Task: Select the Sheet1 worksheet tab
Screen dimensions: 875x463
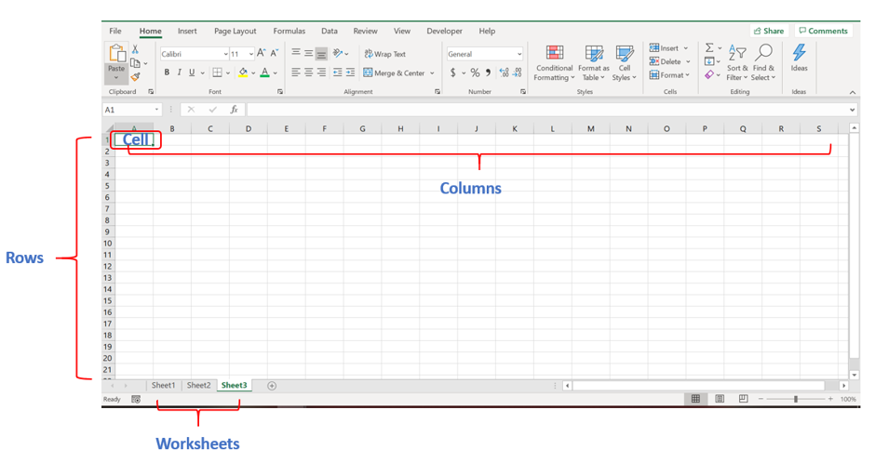Action: click(163, 386)
